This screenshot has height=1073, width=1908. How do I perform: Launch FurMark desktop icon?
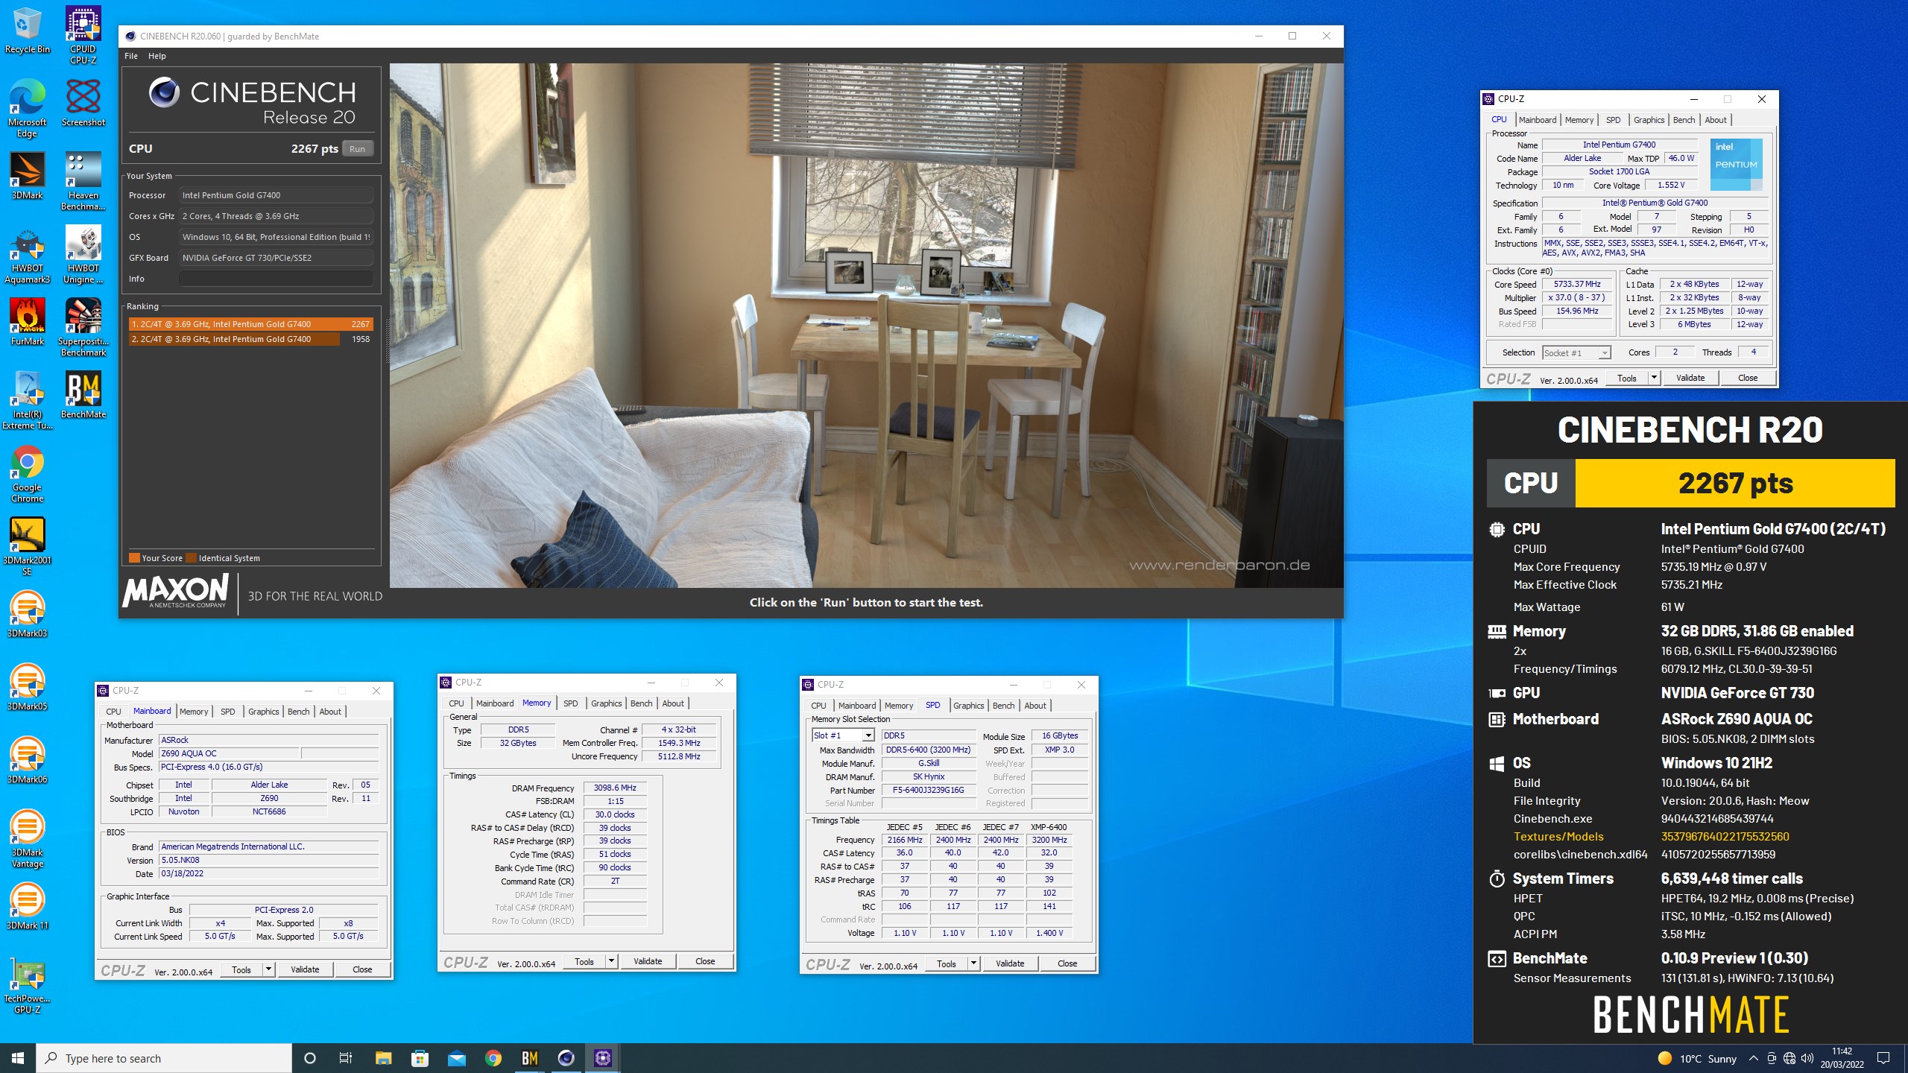pos(27,321)
